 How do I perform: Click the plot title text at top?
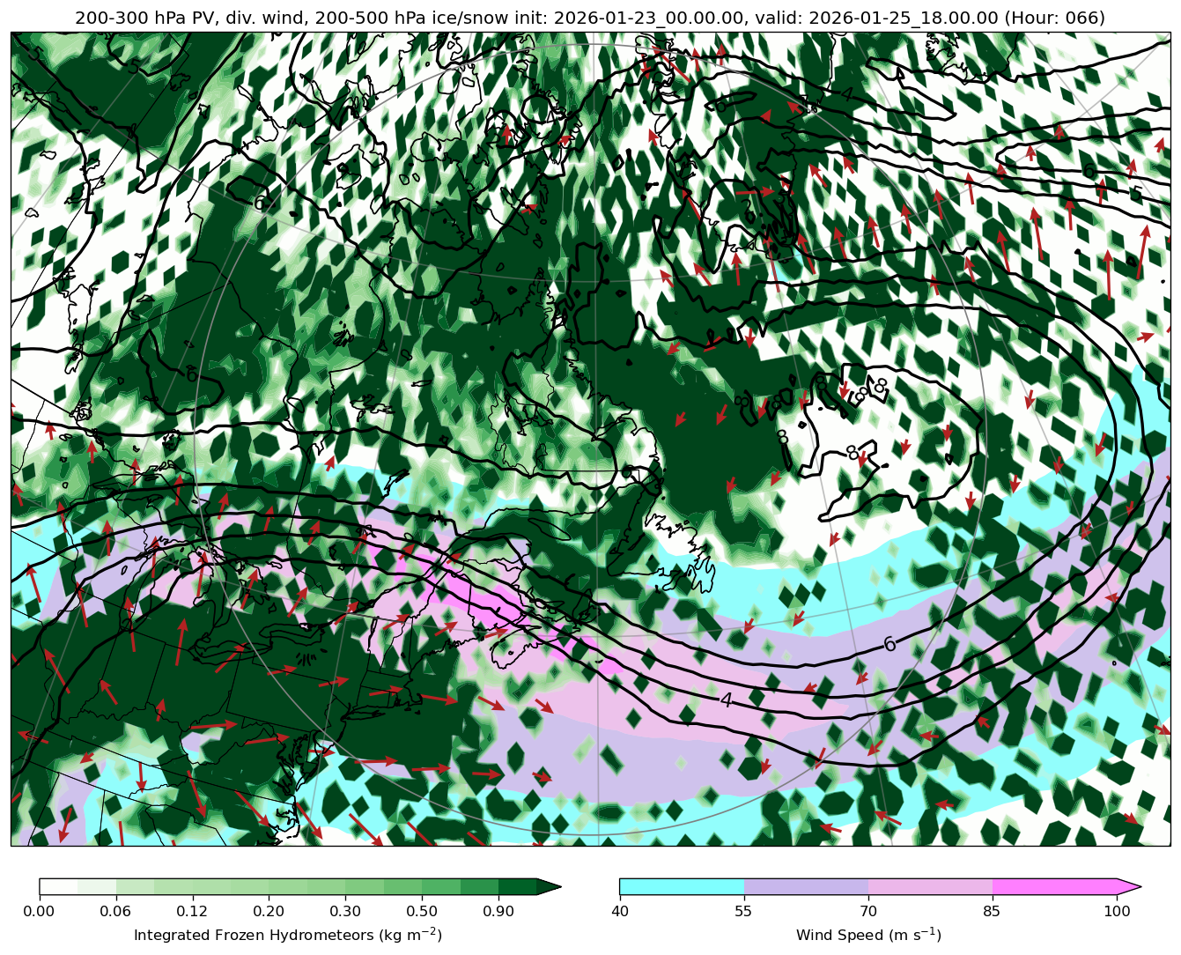click(x=590, y=18)
